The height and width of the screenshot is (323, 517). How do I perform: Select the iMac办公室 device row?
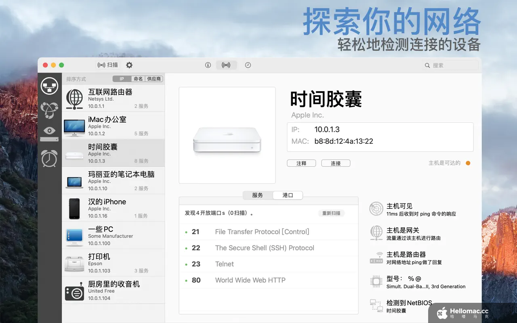coord(113,126)
